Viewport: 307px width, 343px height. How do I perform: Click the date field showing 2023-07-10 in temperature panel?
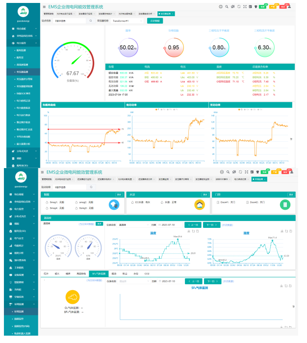click(170, 224)
